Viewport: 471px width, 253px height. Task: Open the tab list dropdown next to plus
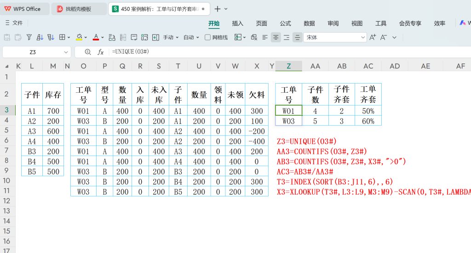coord(226,9)
